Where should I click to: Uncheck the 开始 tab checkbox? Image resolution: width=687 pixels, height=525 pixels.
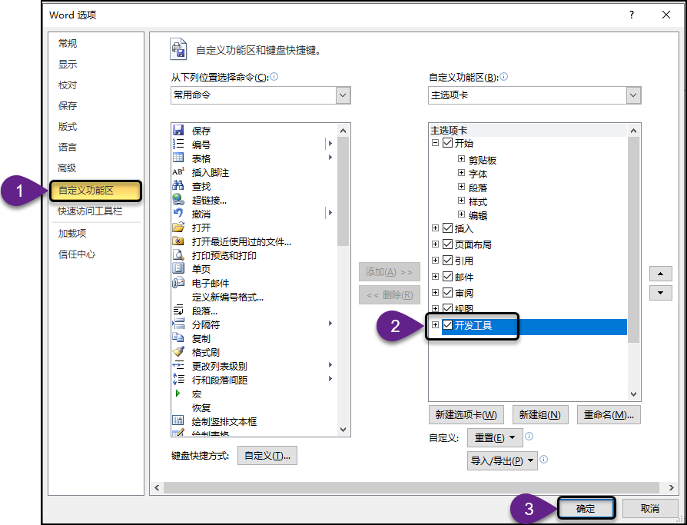tap(447, 143)
